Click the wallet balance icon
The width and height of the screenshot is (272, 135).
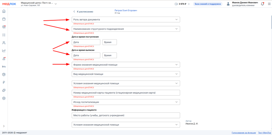coord(176,4)
